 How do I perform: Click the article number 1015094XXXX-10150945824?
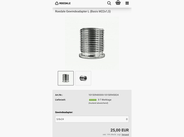tap(104, 95)
